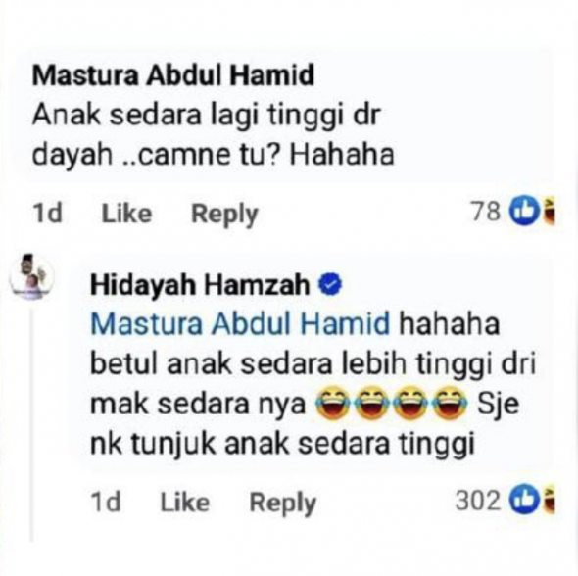The image size is (578, 576).
Task: Open the 1d timestamp on Hidayah's reply
Action: point(106,502)
